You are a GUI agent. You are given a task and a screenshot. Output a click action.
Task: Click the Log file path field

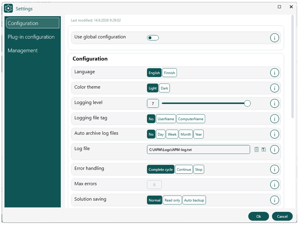click(198, 149)
